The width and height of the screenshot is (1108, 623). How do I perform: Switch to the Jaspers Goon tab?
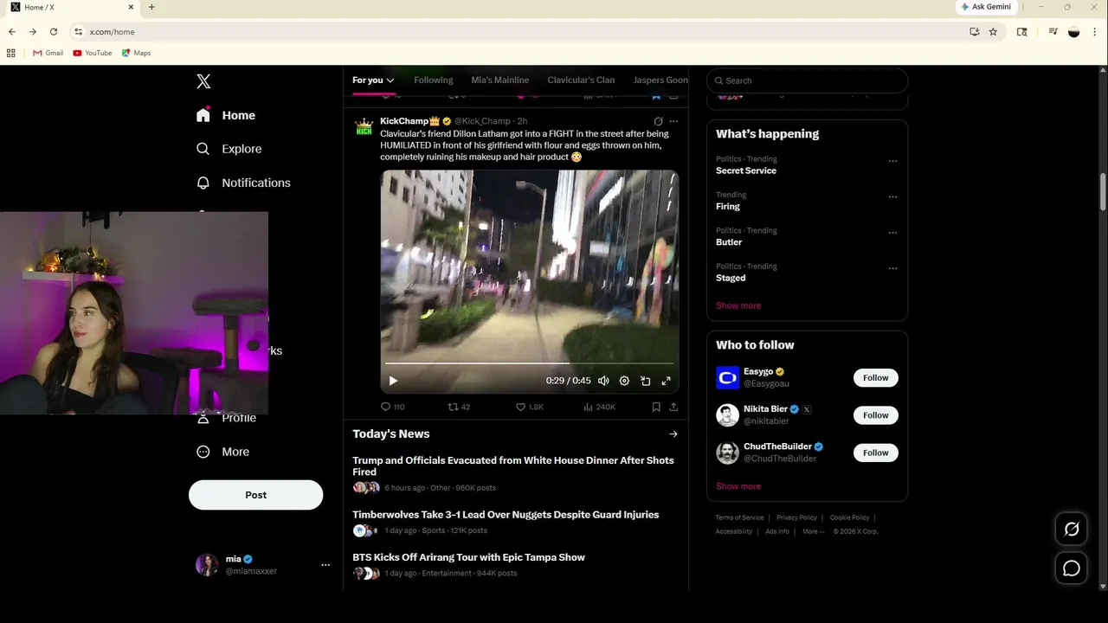click(x=660, y=80)
